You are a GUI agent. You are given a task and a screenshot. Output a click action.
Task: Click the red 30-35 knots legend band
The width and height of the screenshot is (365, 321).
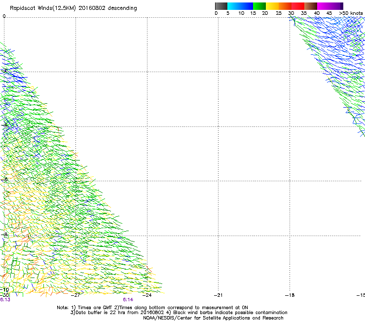(298, 6)
